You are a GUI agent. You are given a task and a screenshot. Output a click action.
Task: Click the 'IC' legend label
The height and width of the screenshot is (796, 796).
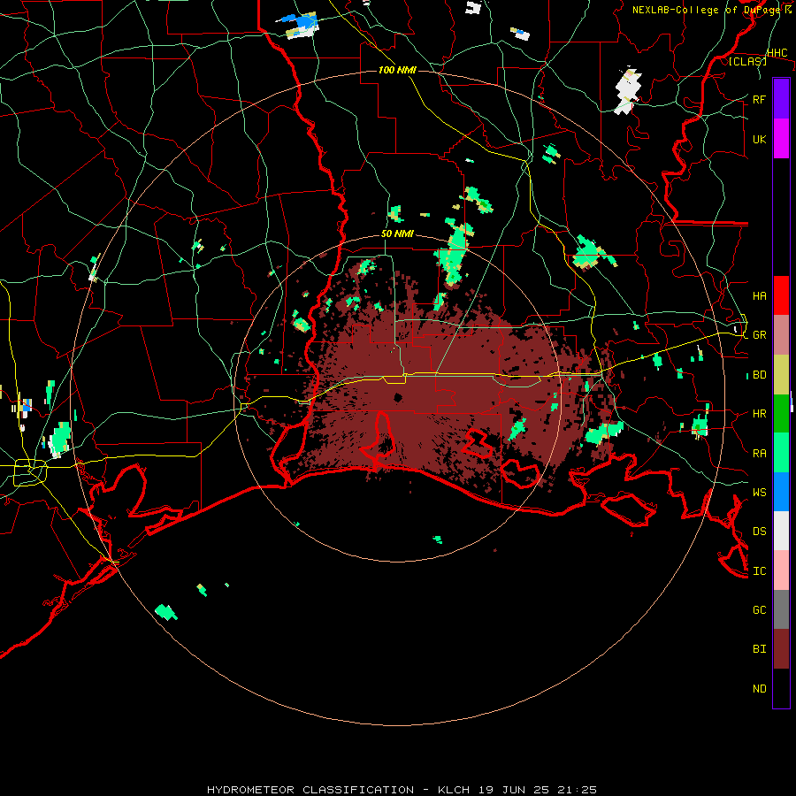[759, 571]
